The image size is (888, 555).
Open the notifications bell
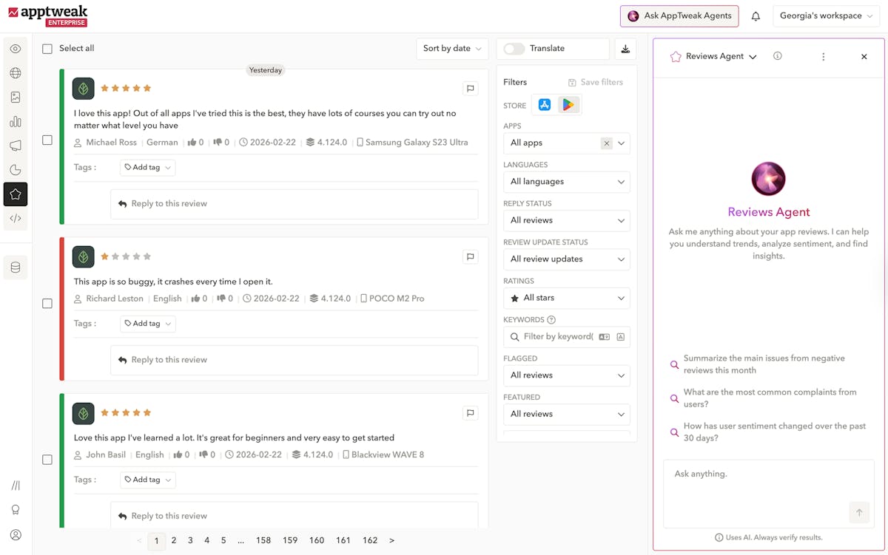[x=756, y=16]
